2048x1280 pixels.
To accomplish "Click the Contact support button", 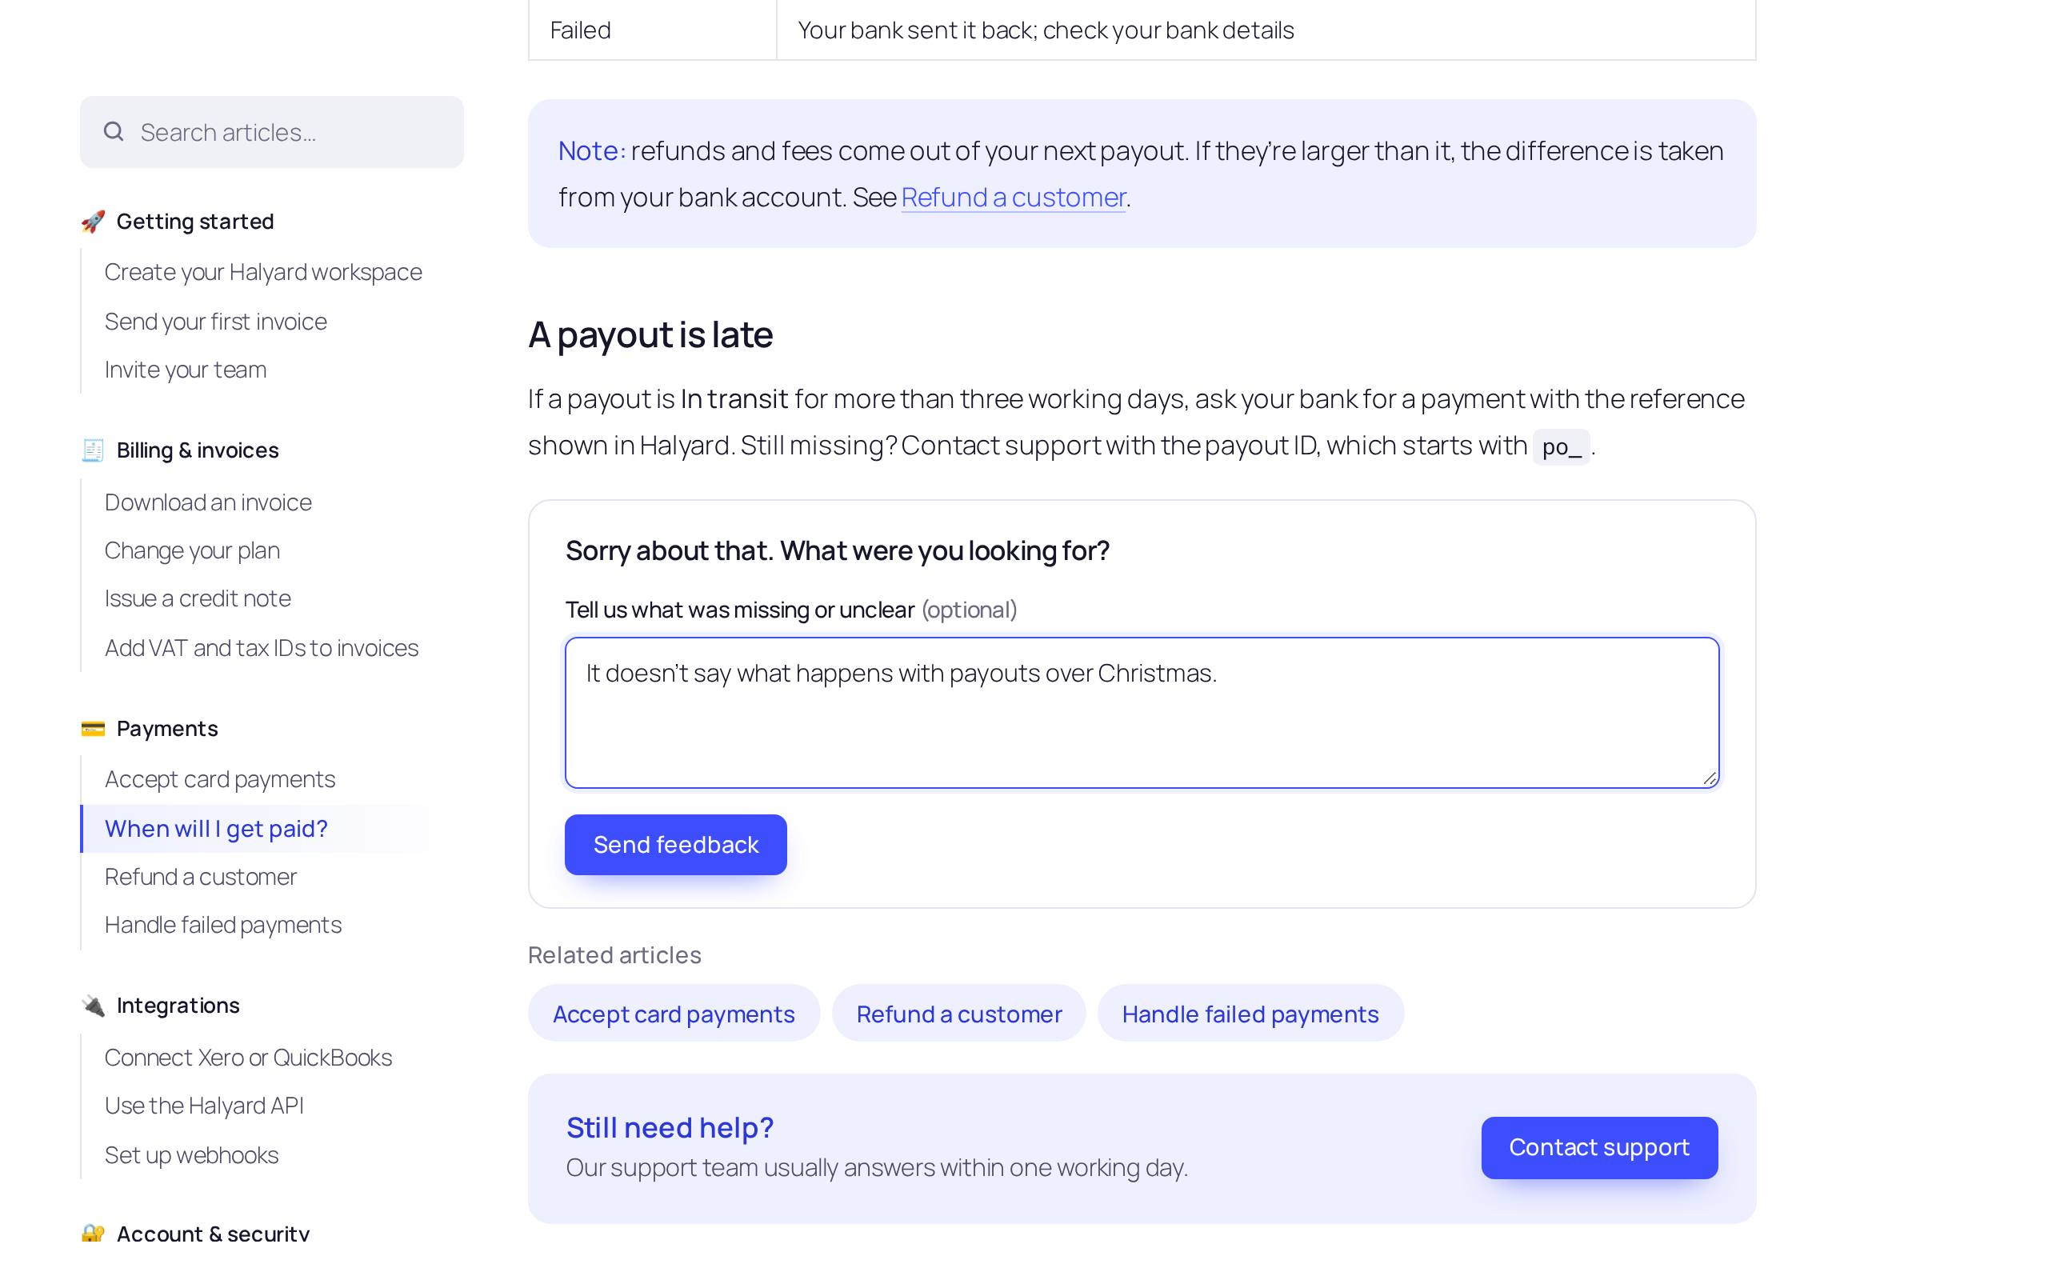I will [x=1599, y=1147].
